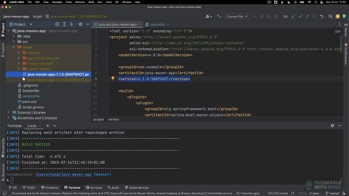
Task: Click the Build Project hammer icon
Action: coord(219,16)
